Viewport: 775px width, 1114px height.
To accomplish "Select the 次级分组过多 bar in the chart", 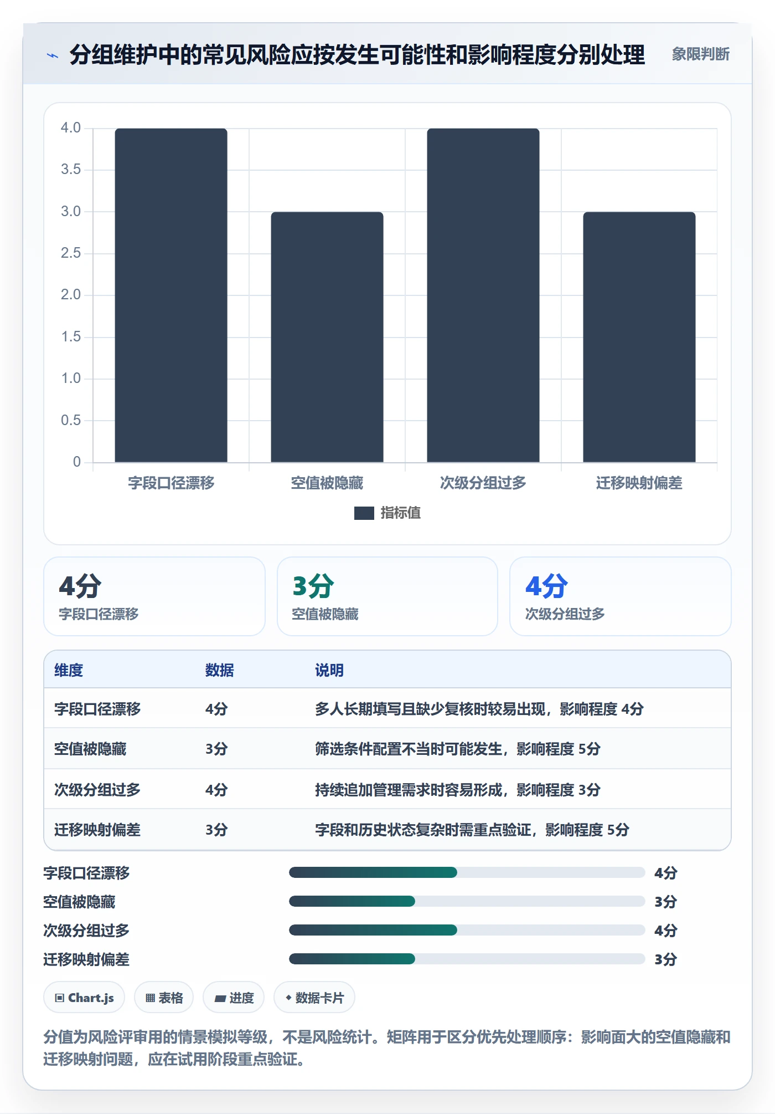I will click(483, 295).
